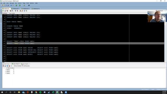Screen dimensions: 167x94
Task: Open the Navigate menu
Action: pos(12,3)
